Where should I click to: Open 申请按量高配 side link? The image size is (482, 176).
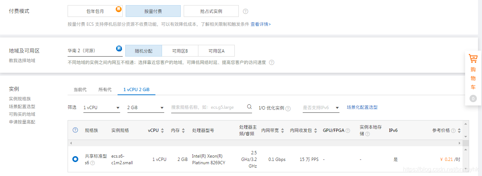(22, 122)
